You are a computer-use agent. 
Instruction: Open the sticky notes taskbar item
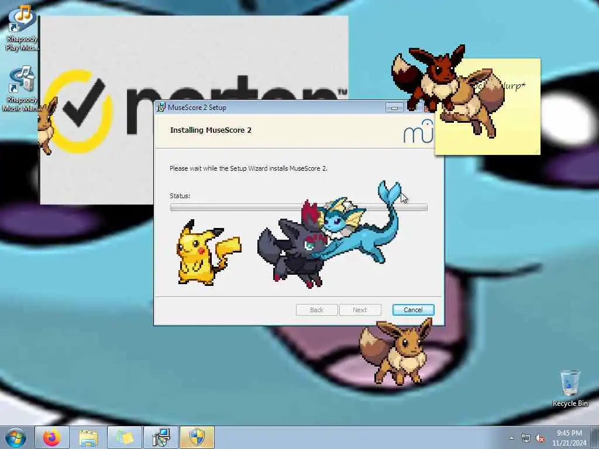[x=125, y=437]
